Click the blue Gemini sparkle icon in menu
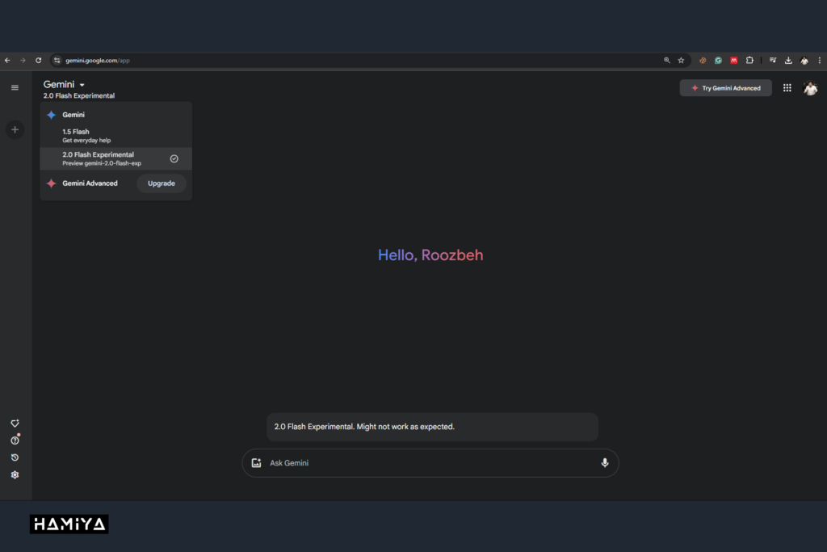 click(x=51, y=115)
